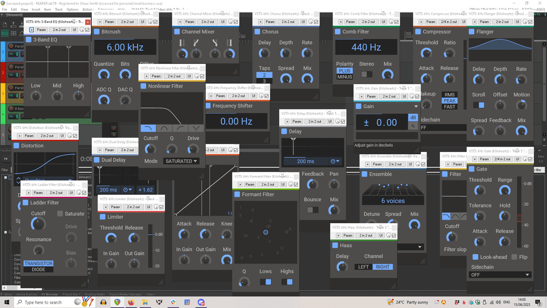Open File Explorer from the taskbar
This screenshot has width=547, height=308.
point(145,302)
